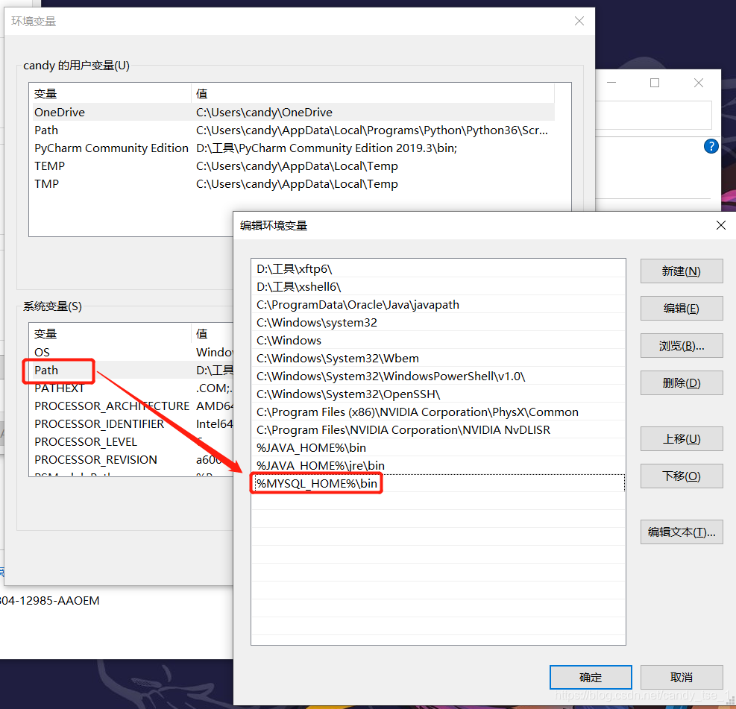736x709 pixels.
Task: Click the 编辑文本(T)... button
Action: click(x=680, y=532)
